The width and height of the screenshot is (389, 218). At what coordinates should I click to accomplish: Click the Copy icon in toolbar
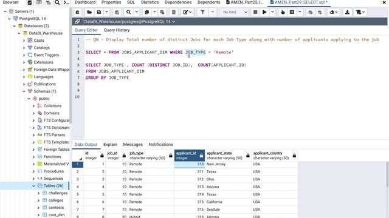[147, 12]
